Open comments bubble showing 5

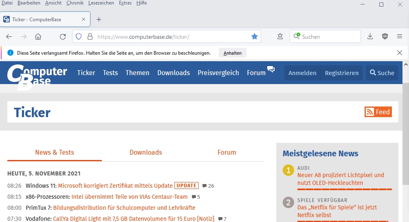coord(196,197)
